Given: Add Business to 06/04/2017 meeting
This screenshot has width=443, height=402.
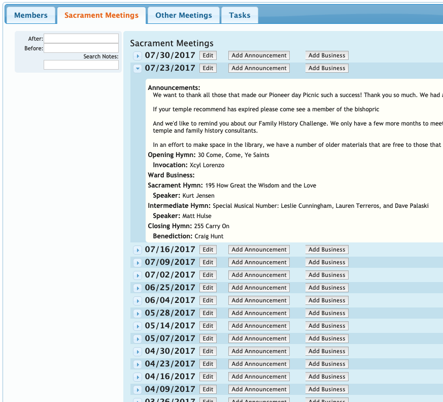Looking at the screenshot, I should point(327,300).
